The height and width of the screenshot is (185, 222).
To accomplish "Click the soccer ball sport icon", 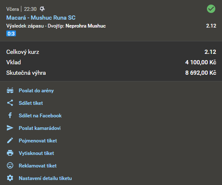I will pos(42,9).
